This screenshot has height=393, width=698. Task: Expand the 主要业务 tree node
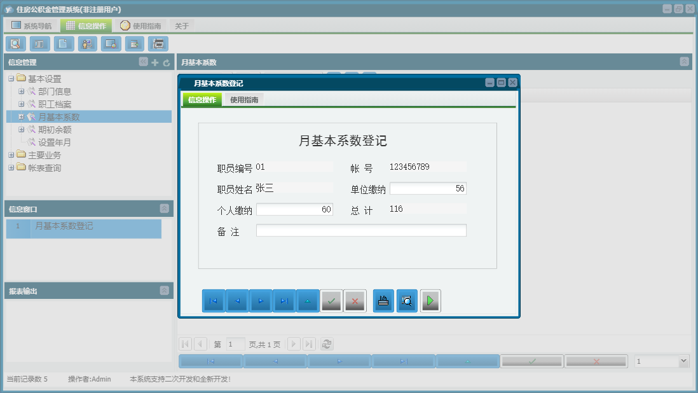12,155
